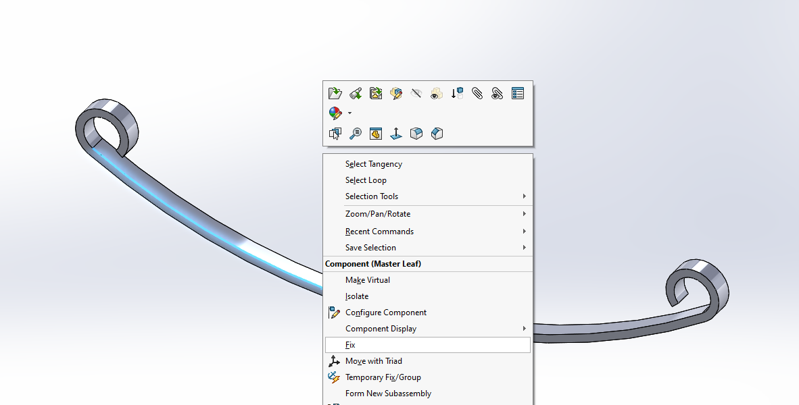Click Make Virtual in component menu
This screenshot has width=799, height=405.
(x=368, y=280)
